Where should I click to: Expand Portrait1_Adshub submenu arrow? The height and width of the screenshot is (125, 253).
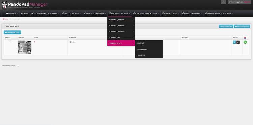[133, 20]
